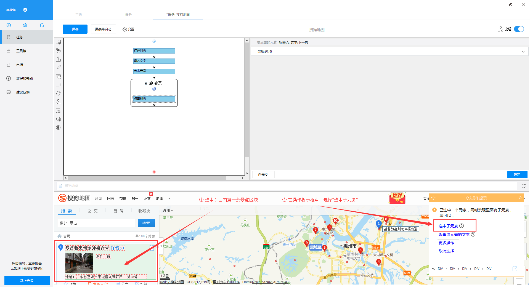
Task: Select the 公交 tab in map search
Action: pos(92,211)
